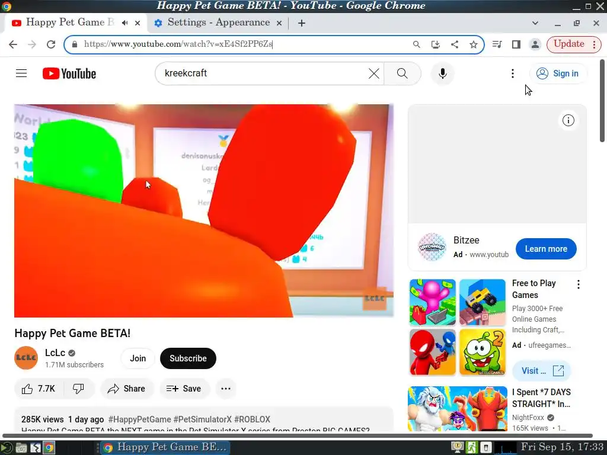Open the battery tray icon
Screen dimensions: 607x455
tap(486, 448)
